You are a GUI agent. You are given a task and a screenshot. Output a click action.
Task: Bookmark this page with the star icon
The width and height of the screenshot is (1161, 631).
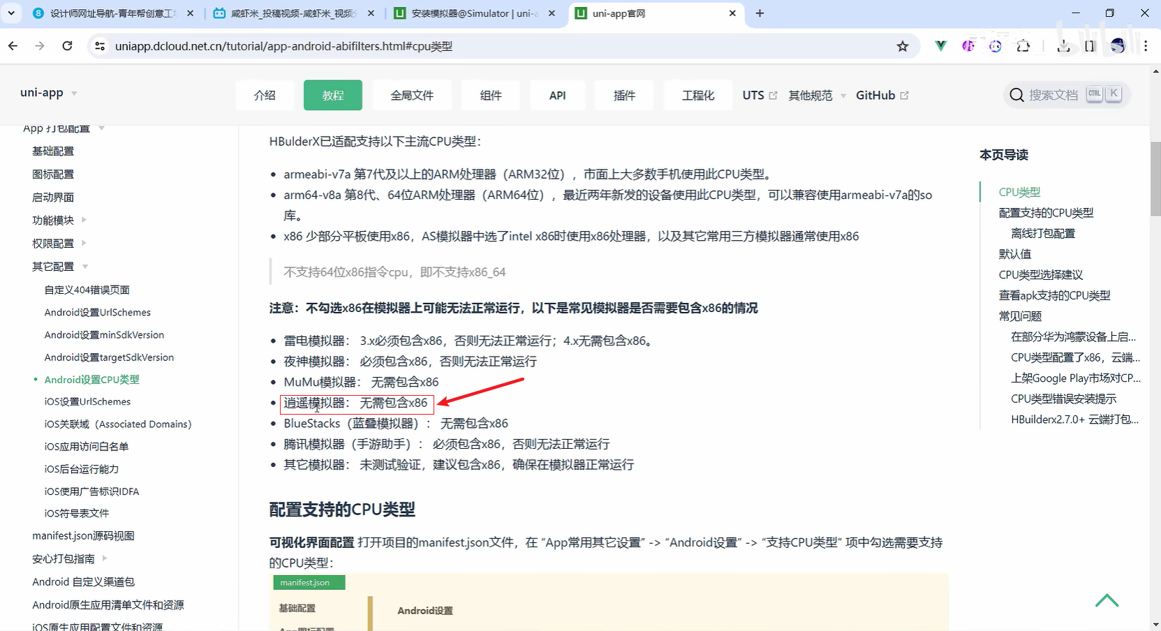(903, 46)
